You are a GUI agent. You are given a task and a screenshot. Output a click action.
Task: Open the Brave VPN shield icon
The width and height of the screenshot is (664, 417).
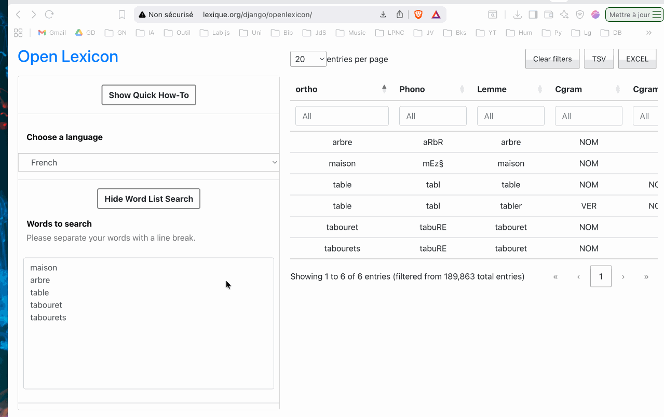(x=580, y=15)
